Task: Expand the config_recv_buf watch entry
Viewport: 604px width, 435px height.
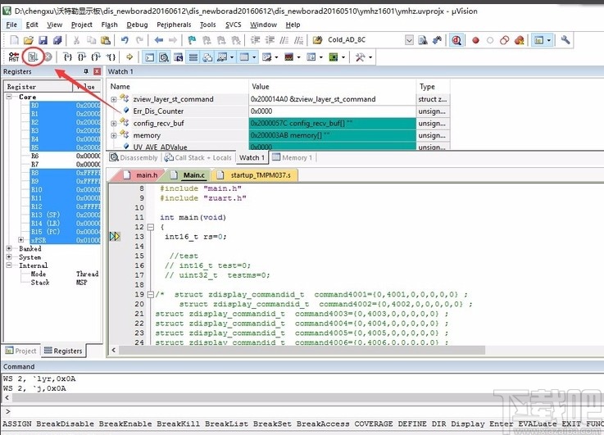Action: click(114, 124)
